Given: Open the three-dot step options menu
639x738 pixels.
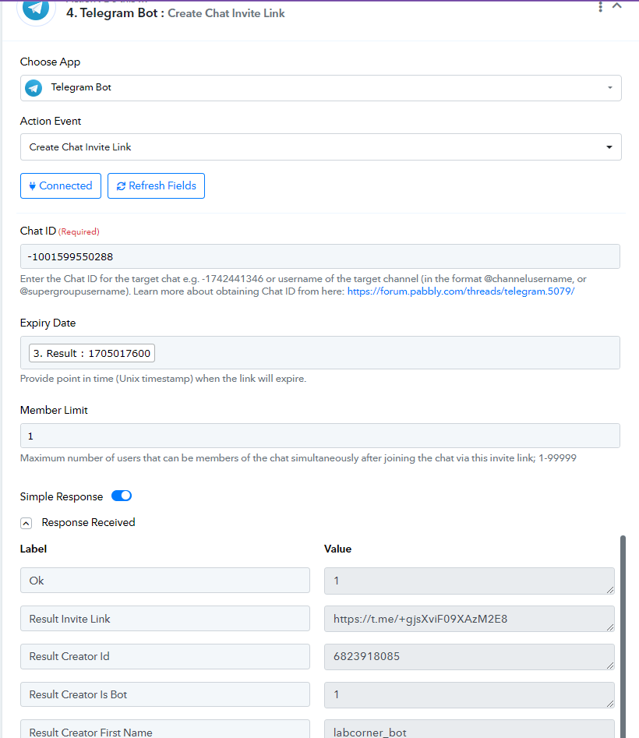Looking at the screenshot, I should pos(600,6).
